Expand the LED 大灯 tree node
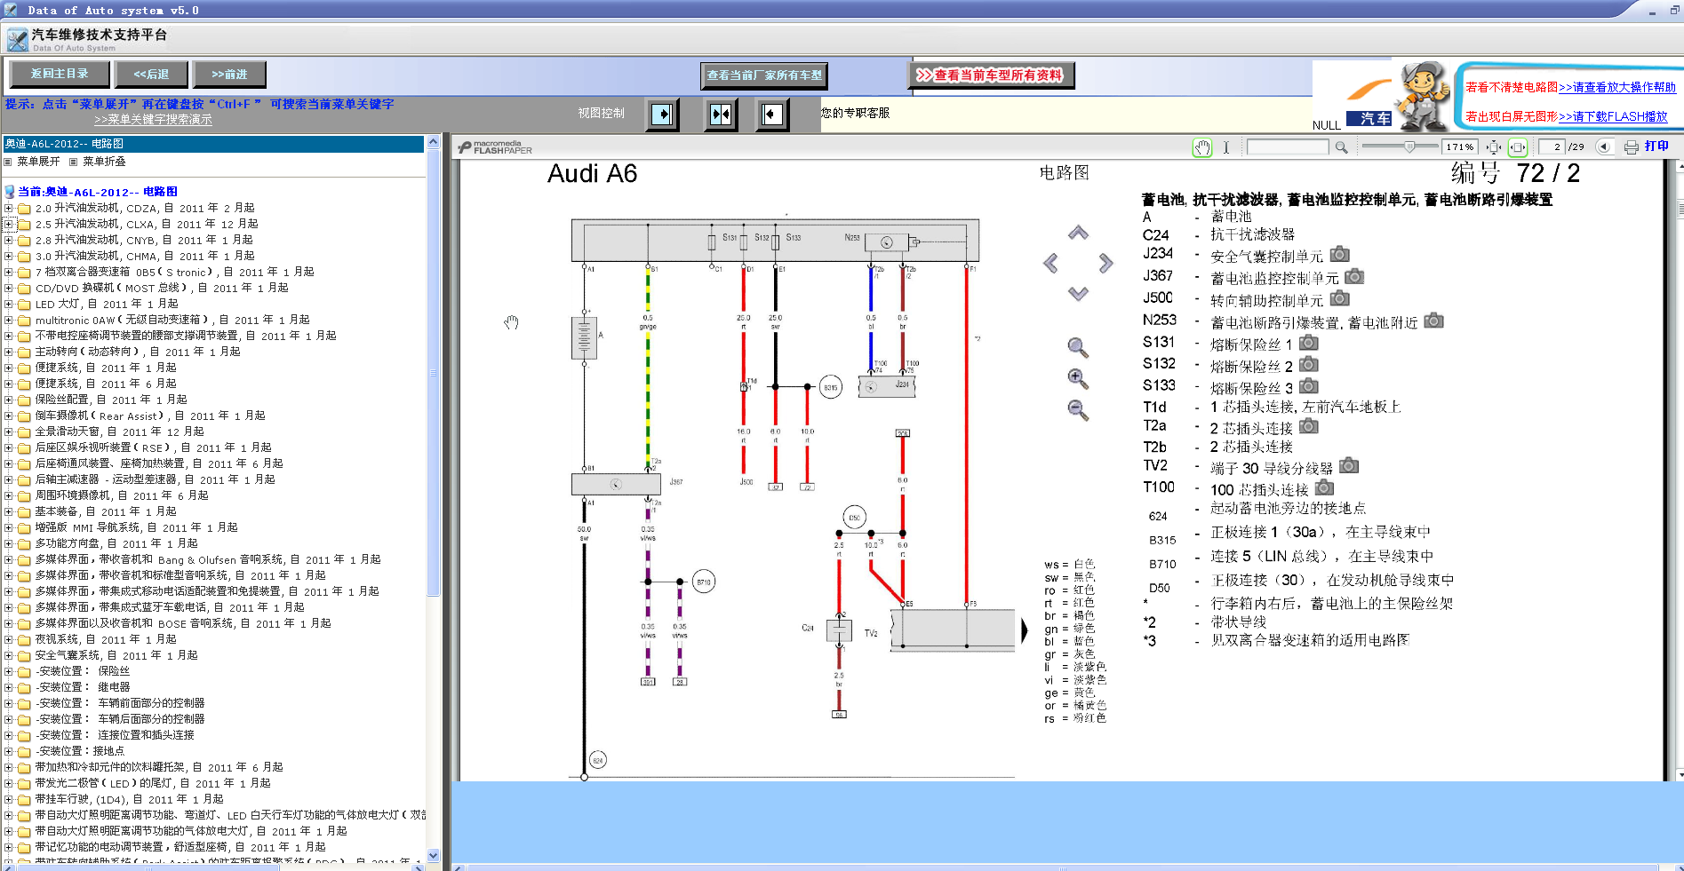1684x871 pixels. coord(9,305)
